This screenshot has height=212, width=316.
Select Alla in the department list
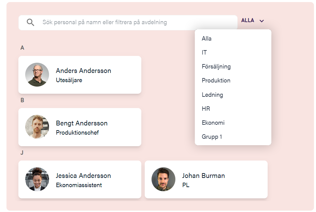point(207,39)
